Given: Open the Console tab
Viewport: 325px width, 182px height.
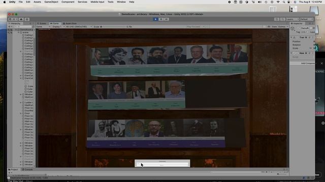Looking at the screenshot, I should pyautogui.click(x=27, y=169).
